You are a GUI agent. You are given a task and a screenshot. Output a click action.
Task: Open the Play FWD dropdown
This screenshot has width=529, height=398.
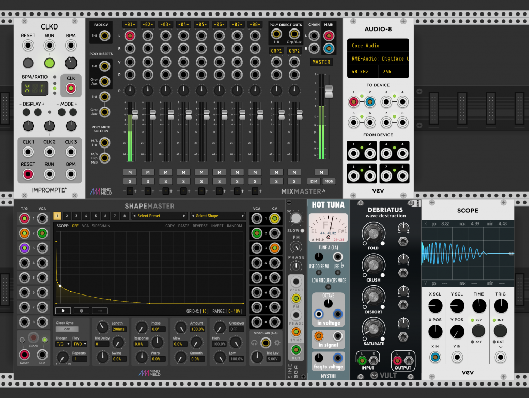[80, 344]
